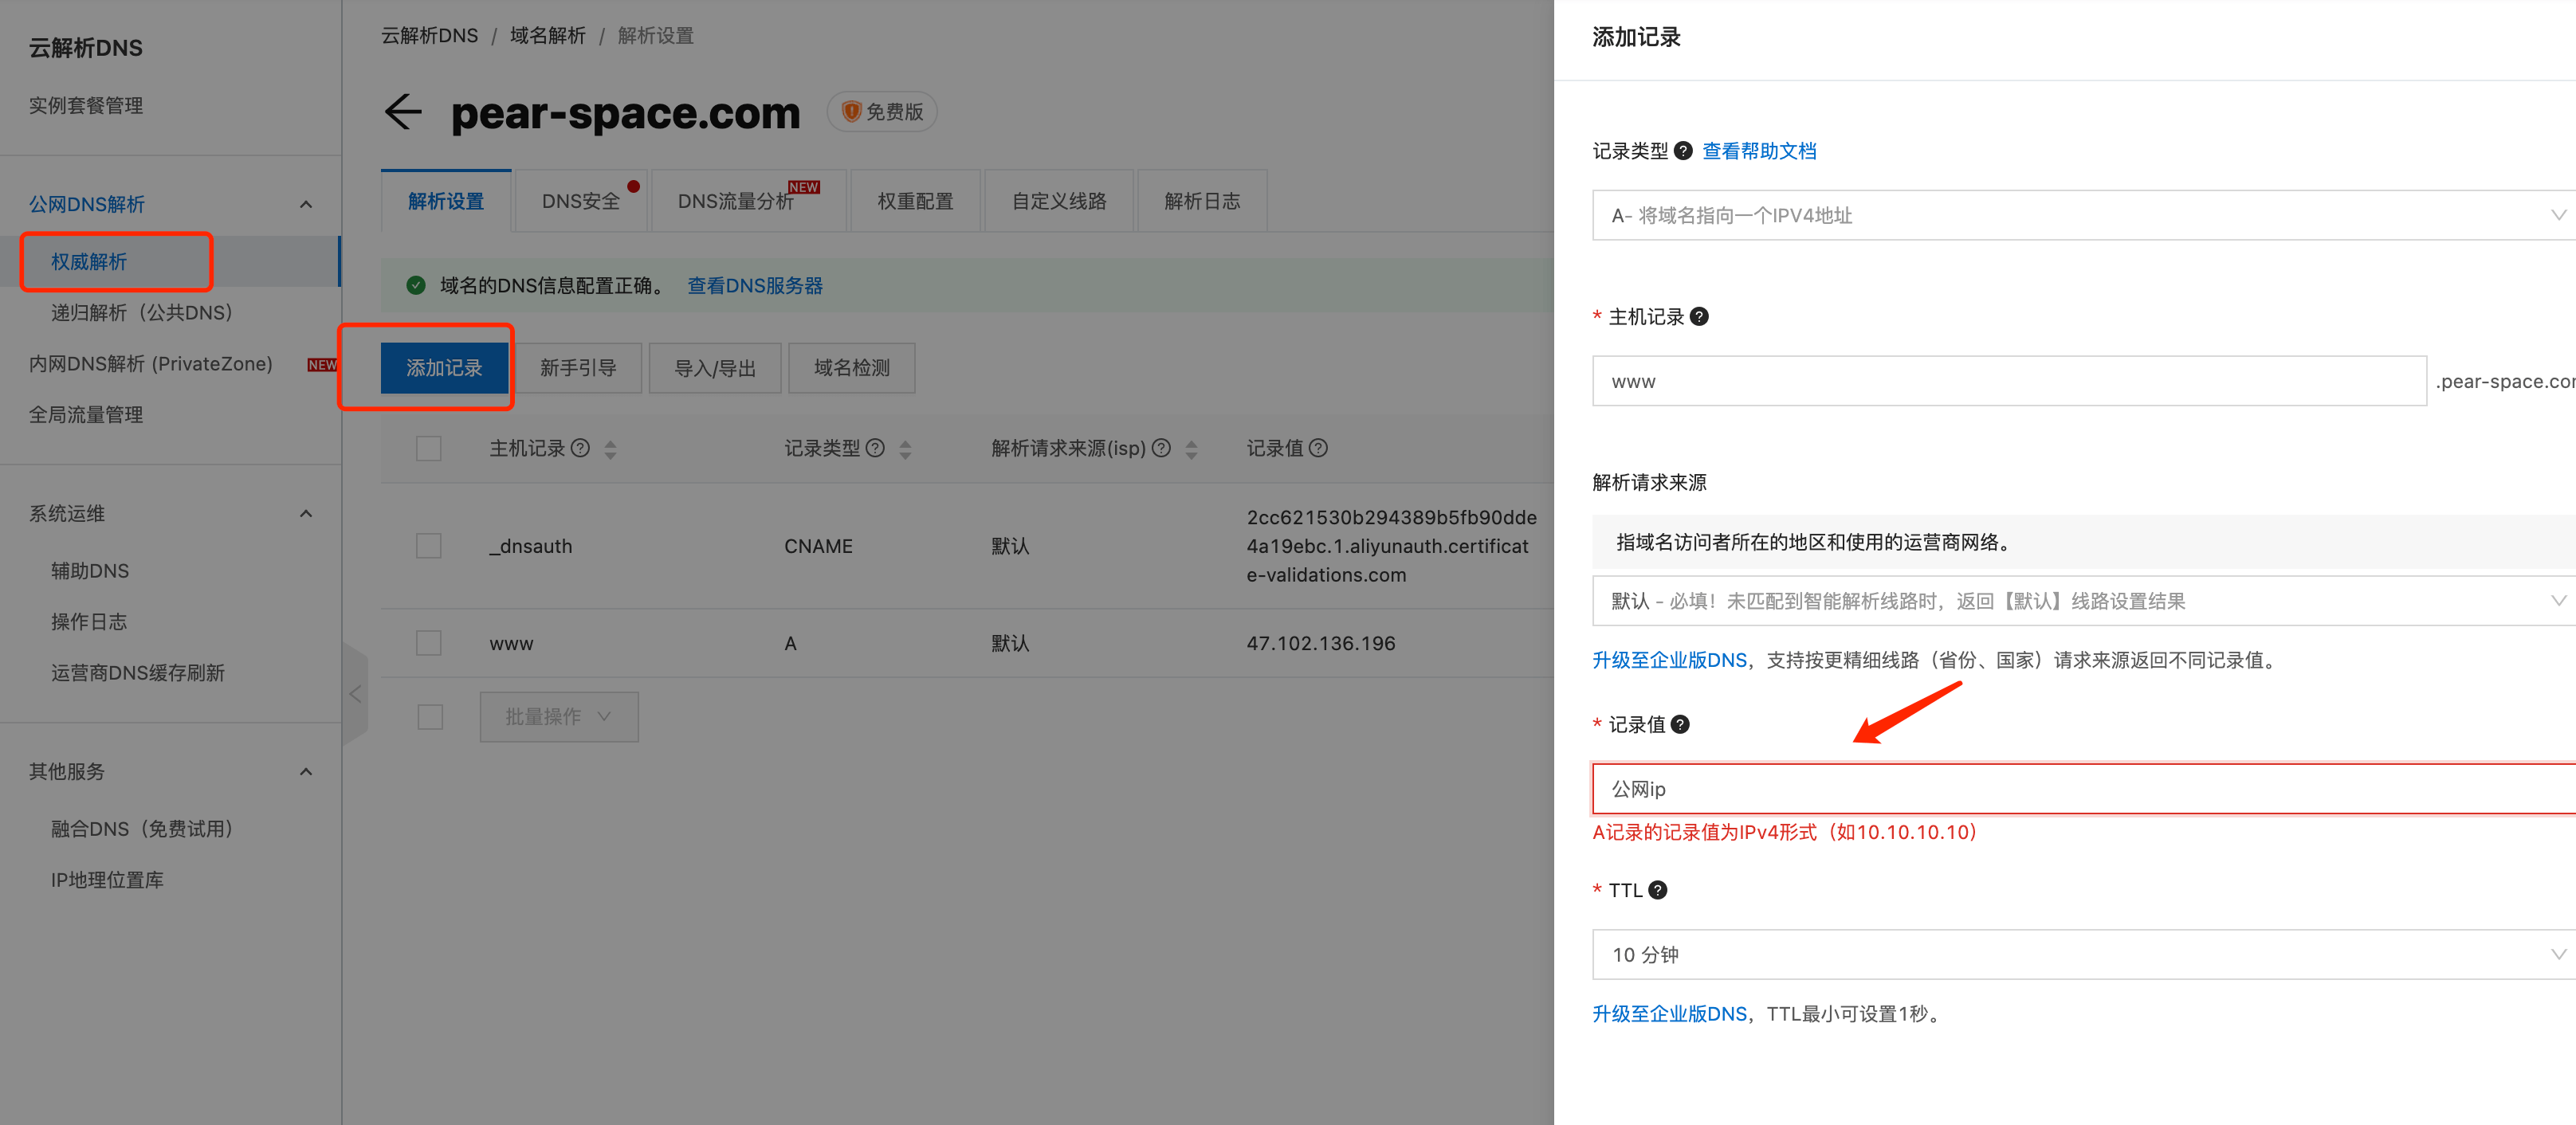Open the 批量操作 dropdown

click(559, 717)
